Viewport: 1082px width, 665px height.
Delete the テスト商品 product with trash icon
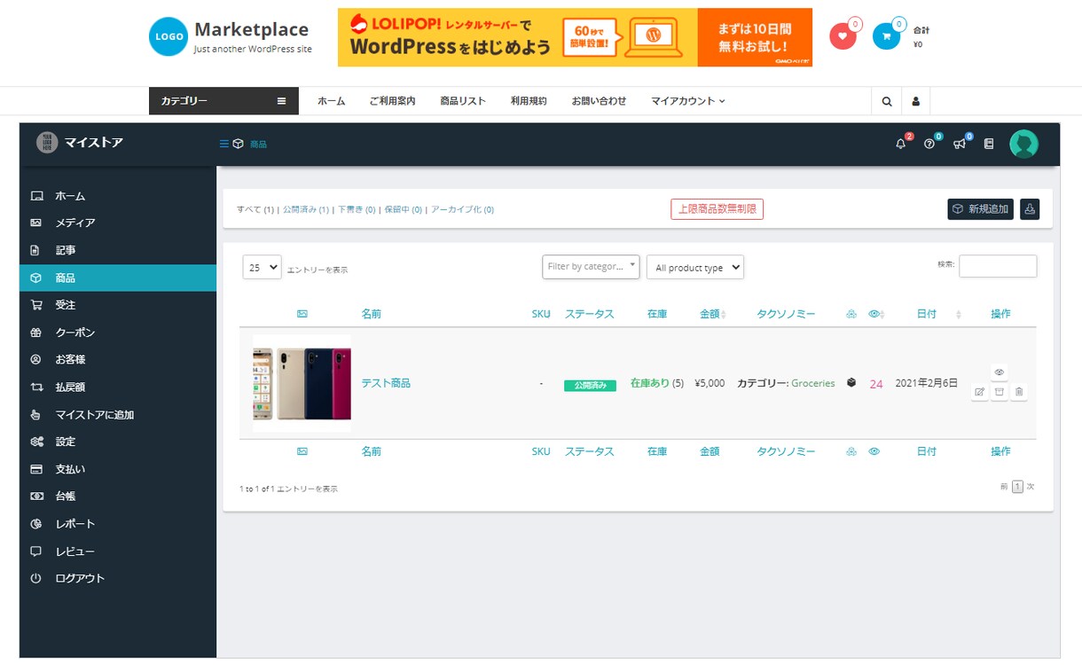click(x=1019, y=392)
